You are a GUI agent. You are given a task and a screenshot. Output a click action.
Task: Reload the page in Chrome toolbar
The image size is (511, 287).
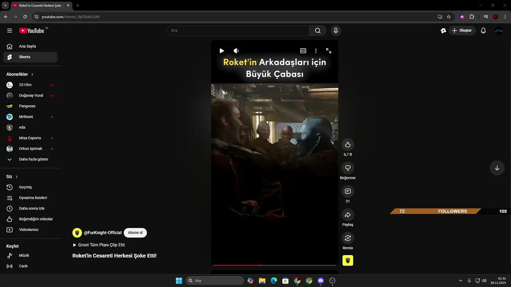[25, 17]
